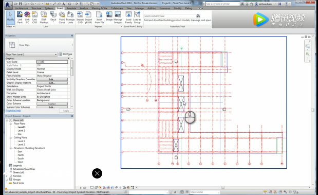Open the Point Cloud tool
Screen dimensions: 318x195
pyautogui.click(x=62, y=17)
